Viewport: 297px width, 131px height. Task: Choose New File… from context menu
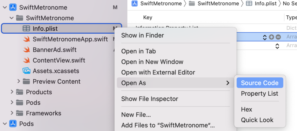pyautogui.click(x=136, y=115)
